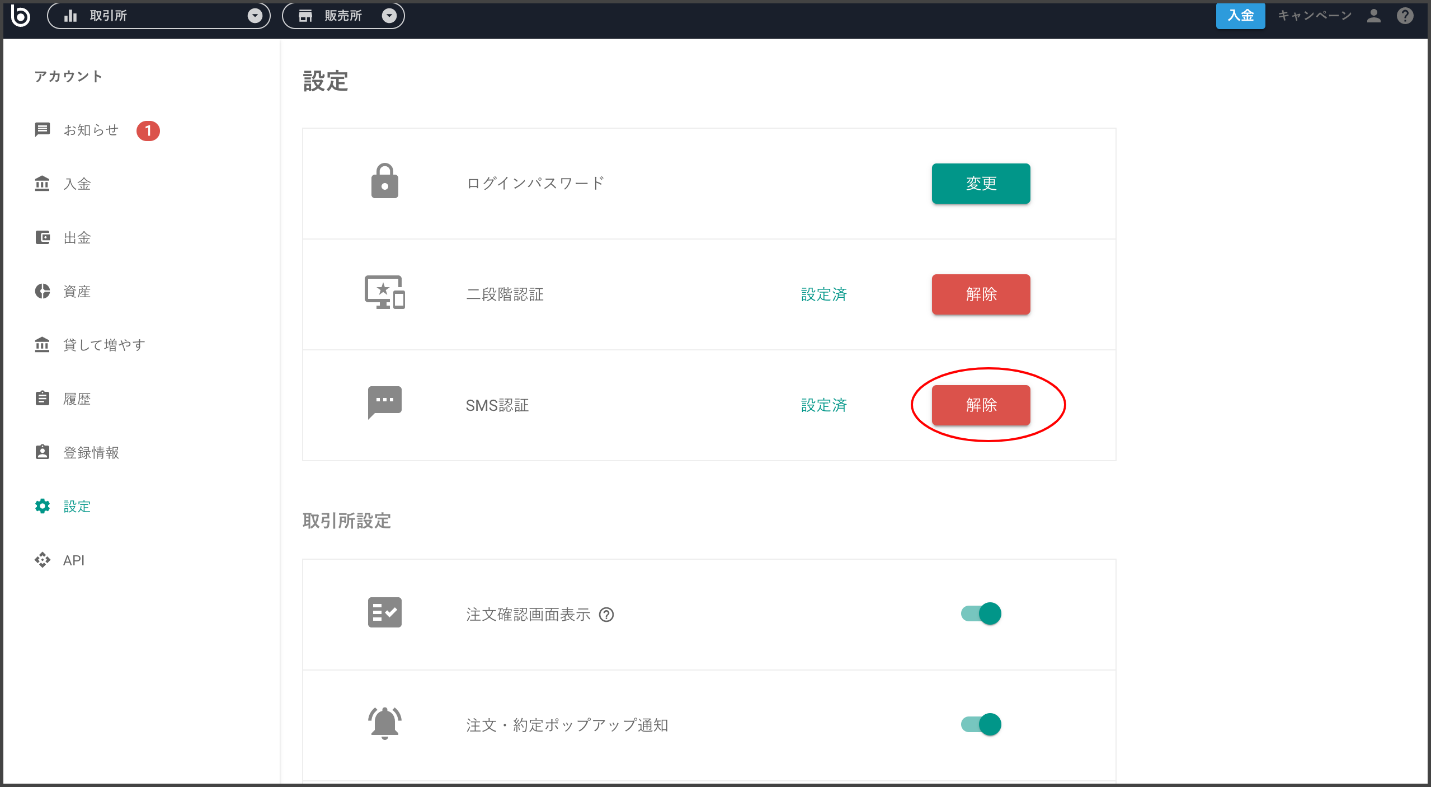Toggle order confirmation screen display off
The width and height of the screenshot is (1431, 787).
980,613
